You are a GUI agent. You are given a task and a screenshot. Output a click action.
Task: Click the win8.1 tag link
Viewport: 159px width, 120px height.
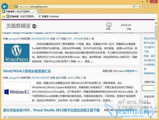[71, 78]
